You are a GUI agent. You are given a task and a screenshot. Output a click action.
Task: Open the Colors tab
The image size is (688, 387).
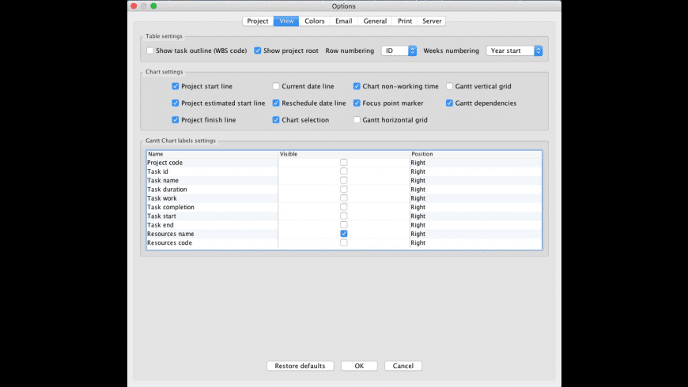[x=315, y=21]
